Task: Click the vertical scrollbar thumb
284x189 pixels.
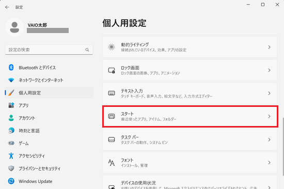Action: (x=283, y=147)
